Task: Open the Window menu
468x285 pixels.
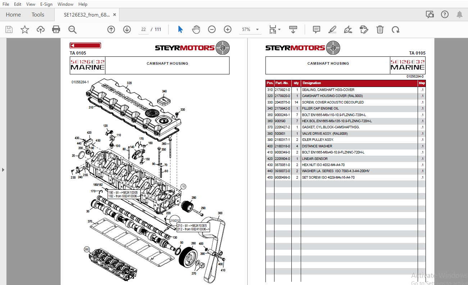Action: pyautogui.click(x=65, y=4)
